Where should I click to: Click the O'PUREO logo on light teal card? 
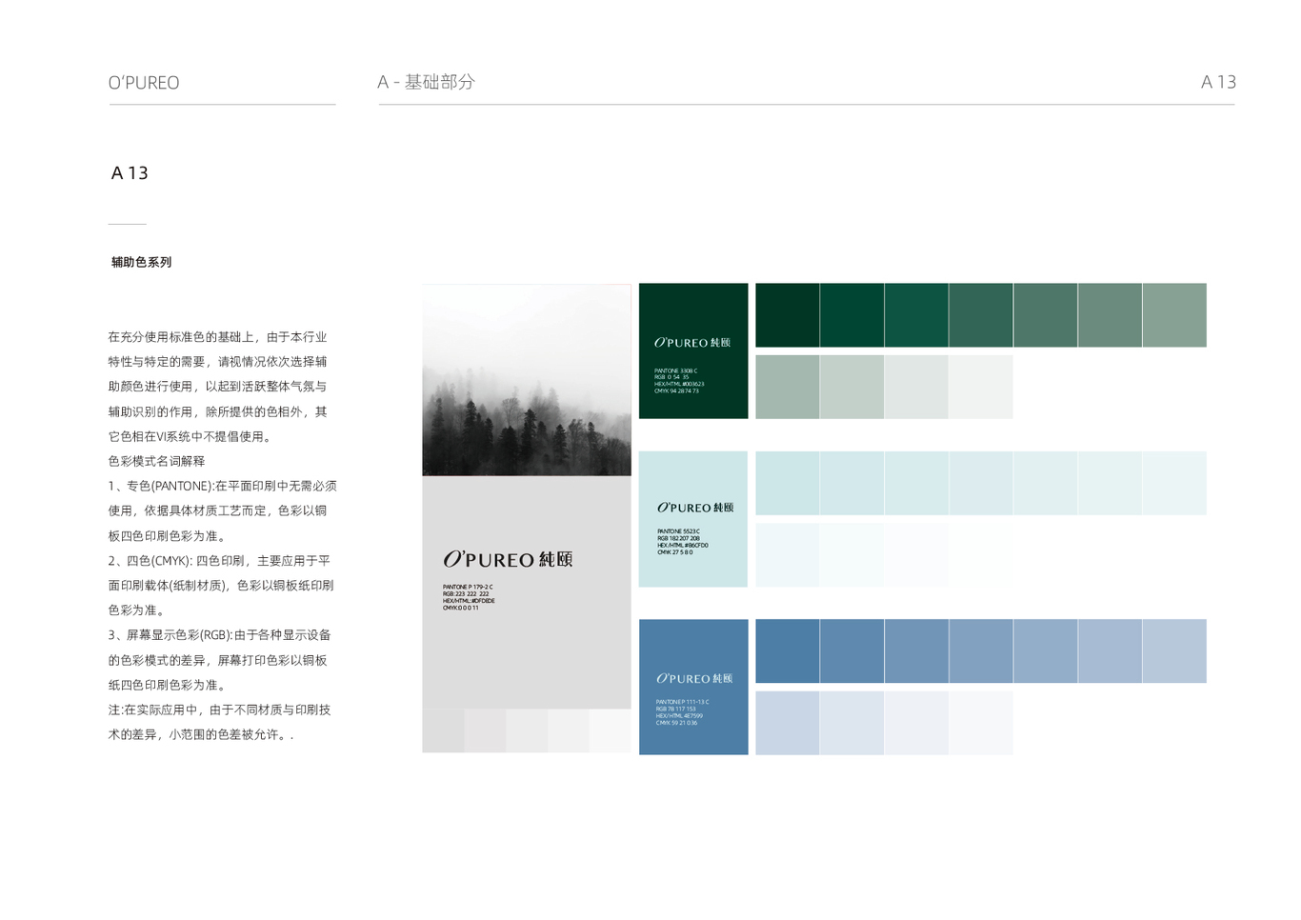(x=695, y=508)
